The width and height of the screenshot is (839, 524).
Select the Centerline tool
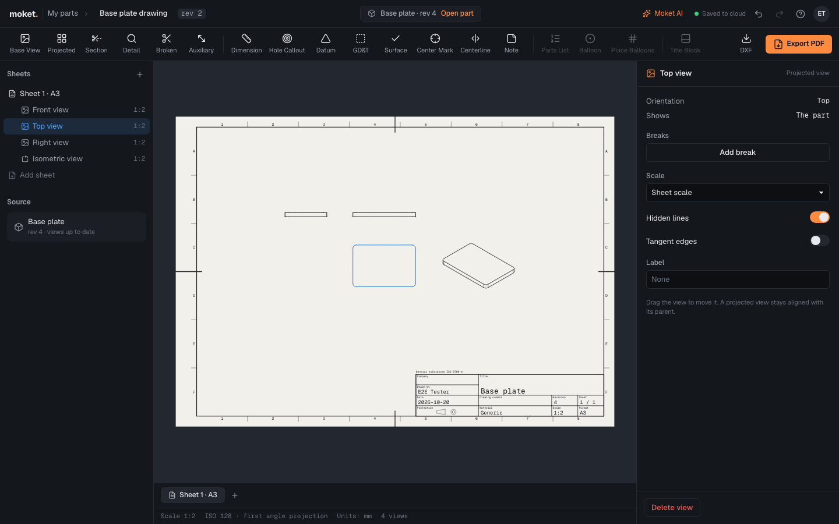[475, 44]
